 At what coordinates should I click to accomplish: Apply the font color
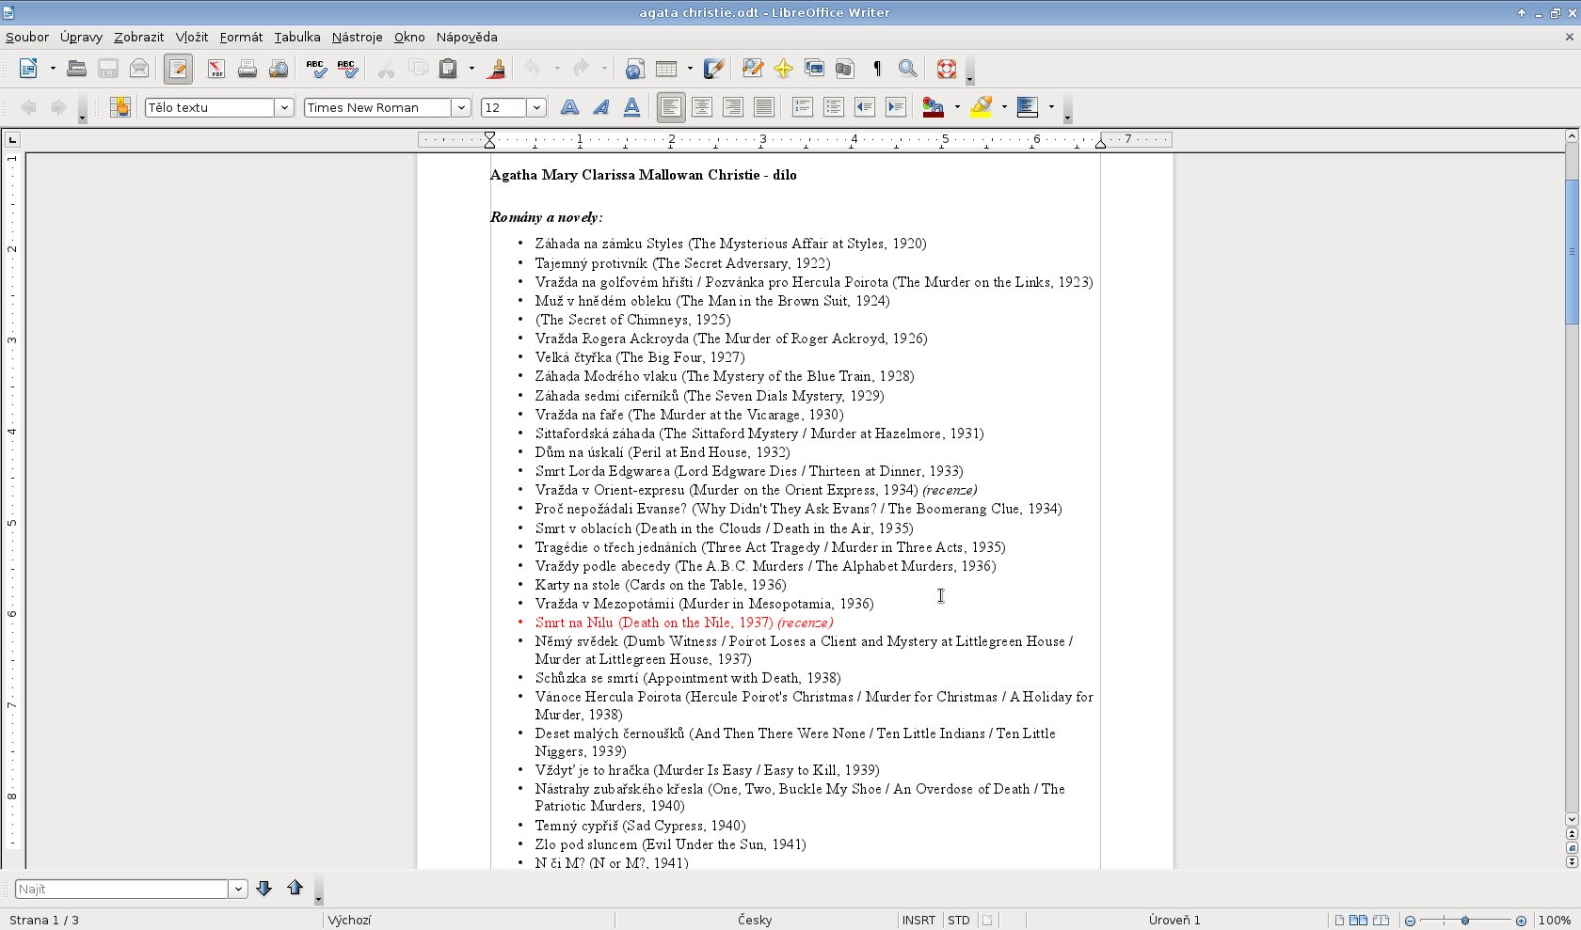pos(933,107)
